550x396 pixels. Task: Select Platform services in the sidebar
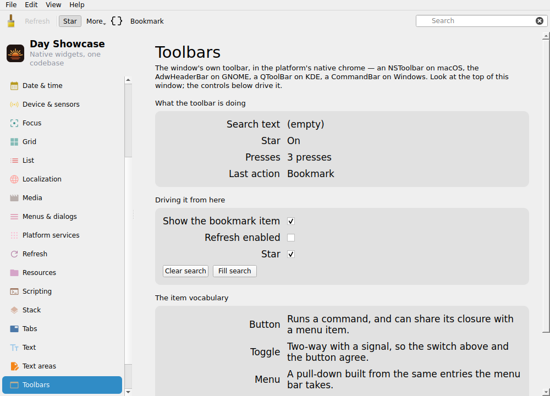(62, 235)
